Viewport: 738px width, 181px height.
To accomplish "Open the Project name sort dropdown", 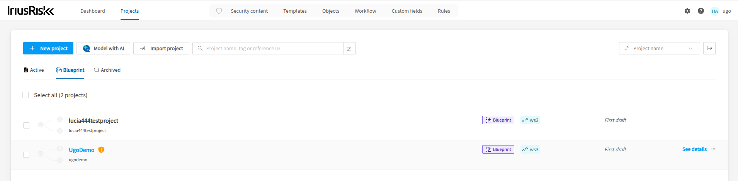I will click(x=659, y=48).
